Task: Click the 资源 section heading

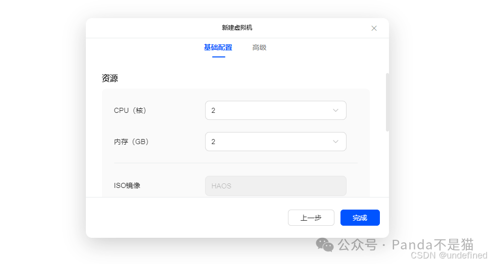Action: click(x=110, y=78)
